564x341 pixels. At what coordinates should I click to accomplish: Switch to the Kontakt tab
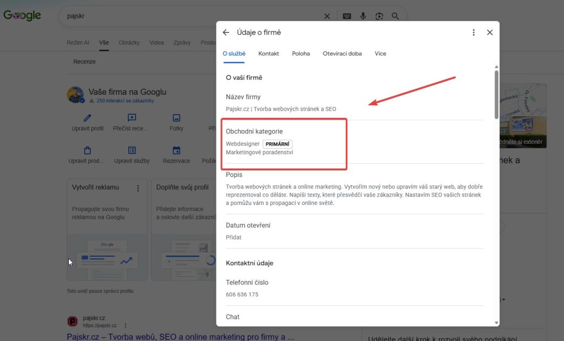coord(268,53)
